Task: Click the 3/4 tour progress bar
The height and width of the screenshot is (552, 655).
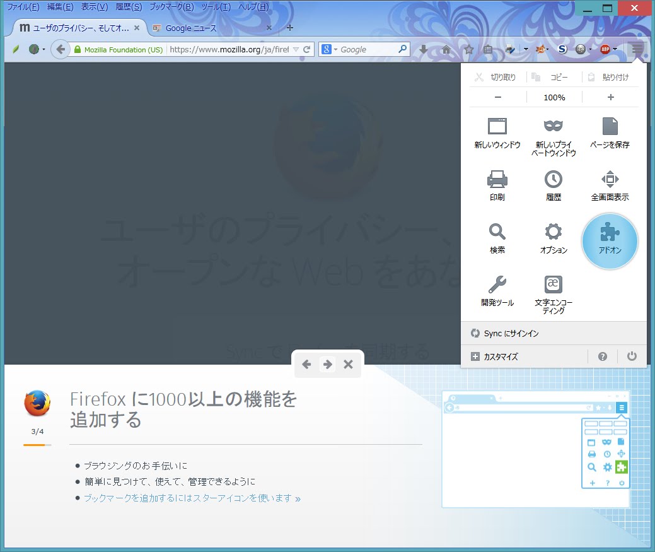Action: 37,445
